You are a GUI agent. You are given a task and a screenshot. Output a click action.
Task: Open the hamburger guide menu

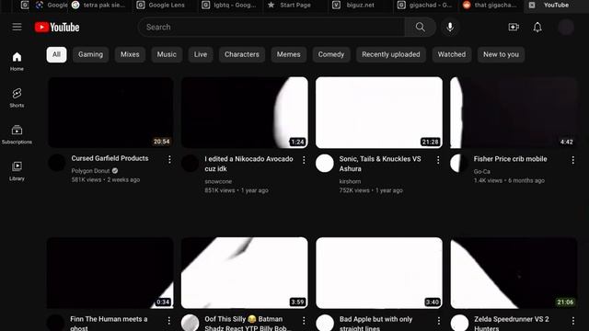(17, 27)
